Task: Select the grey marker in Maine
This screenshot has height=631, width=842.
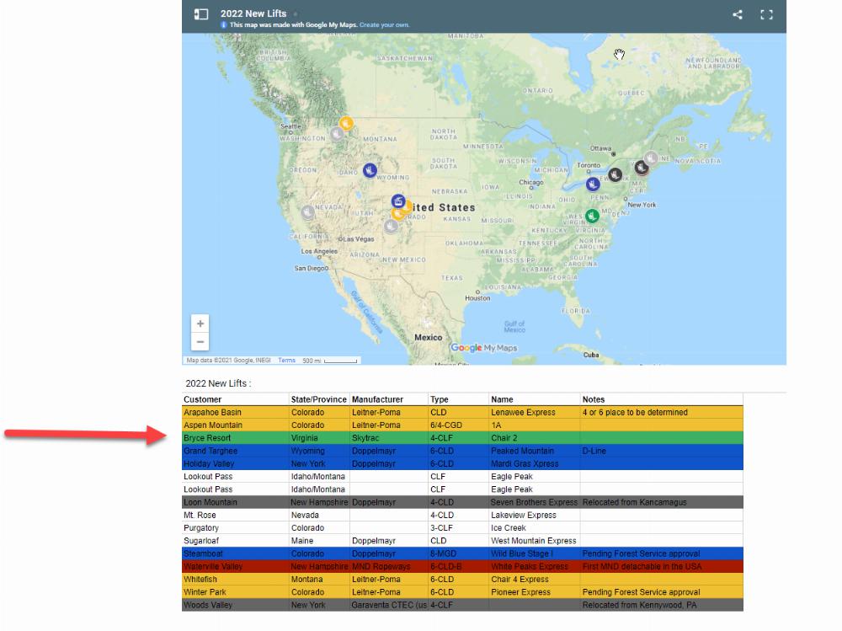Action: (651, 158)
